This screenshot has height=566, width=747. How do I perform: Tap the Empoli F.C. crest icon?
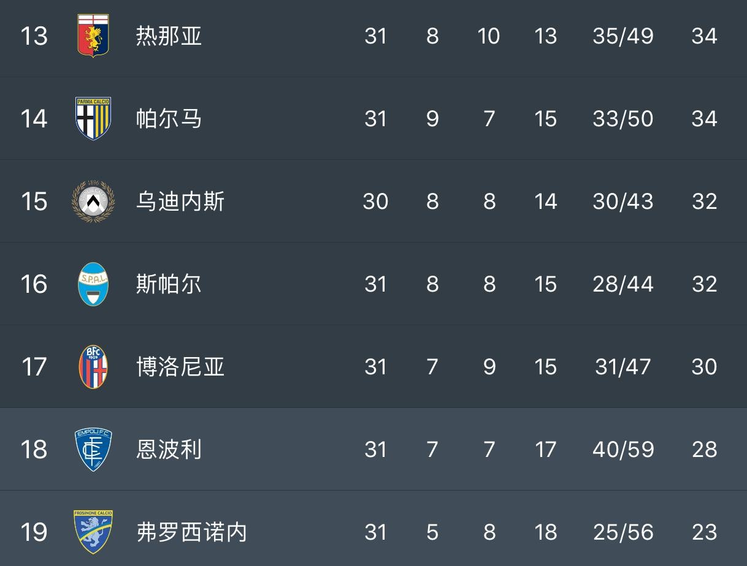pos(93,449)
